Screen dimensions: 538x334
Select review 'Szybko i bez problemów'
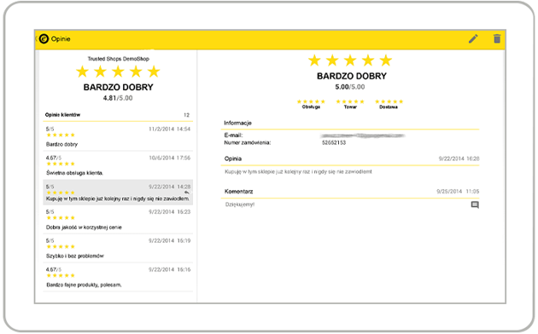point(118,249)
